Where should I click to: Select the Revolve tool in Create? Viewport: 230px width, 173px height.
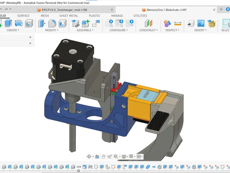(19, 23)
